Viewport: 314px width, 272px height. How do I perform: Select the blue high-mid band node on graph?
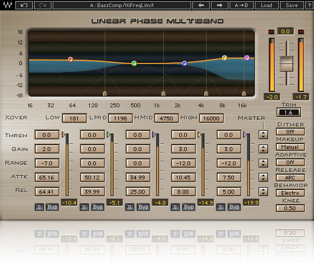coord(185,63)
